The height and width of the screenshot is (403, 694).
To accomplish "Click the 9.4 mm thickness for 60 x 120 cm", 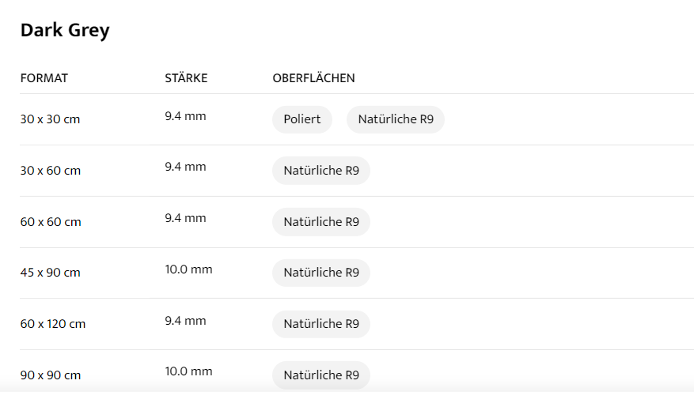I will coord(185,321).
